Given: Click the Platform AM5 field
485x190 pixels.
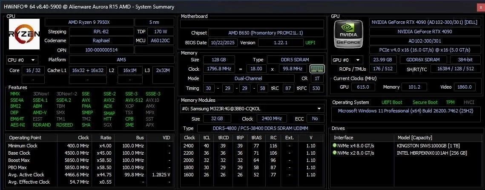Looking at the screenshot, I should (x=121, y=60).
